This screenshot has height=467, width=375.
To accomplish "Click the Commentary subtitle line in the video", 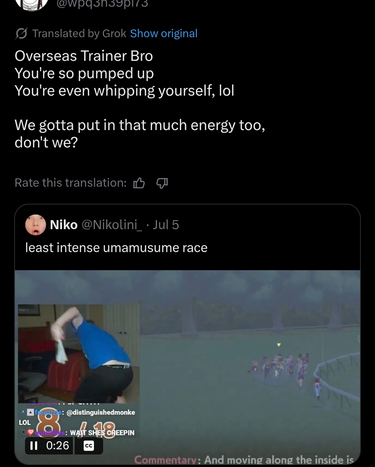I will click(244, 460).
